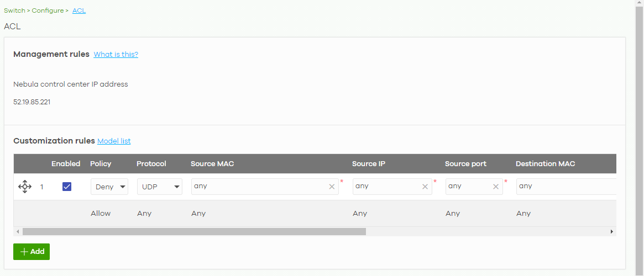The width and height of the screenshot is (644, 276).
Task: Uncheck the Enabled checkbox for rule 1
Action: [x=67, y=187]
